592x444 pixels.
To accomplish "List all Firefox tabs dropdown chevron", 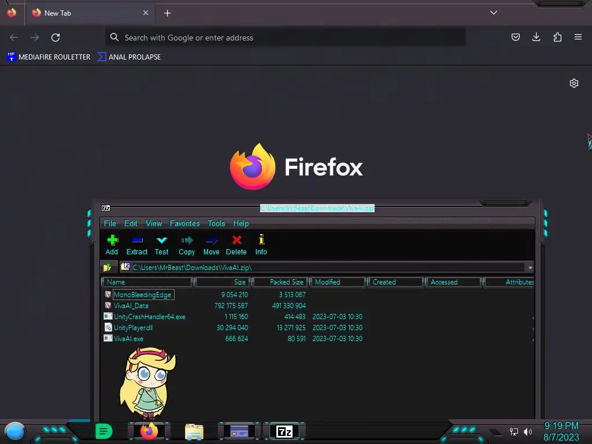I will click(494, 13).
